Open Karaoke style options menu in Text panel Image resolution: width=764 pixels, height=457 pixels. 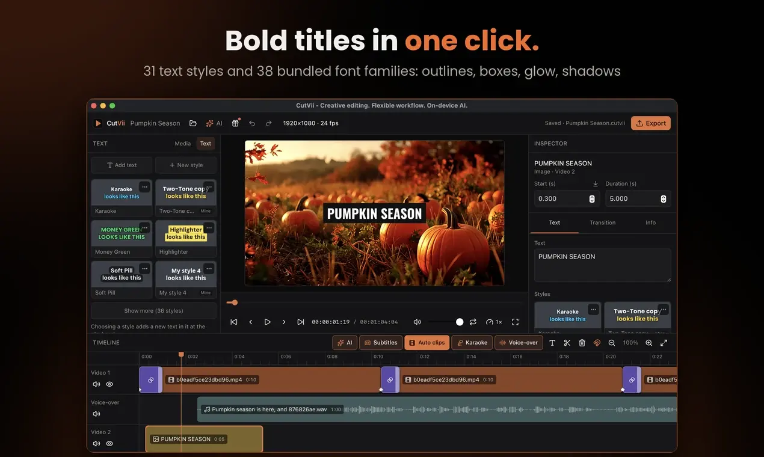(144, 187)
